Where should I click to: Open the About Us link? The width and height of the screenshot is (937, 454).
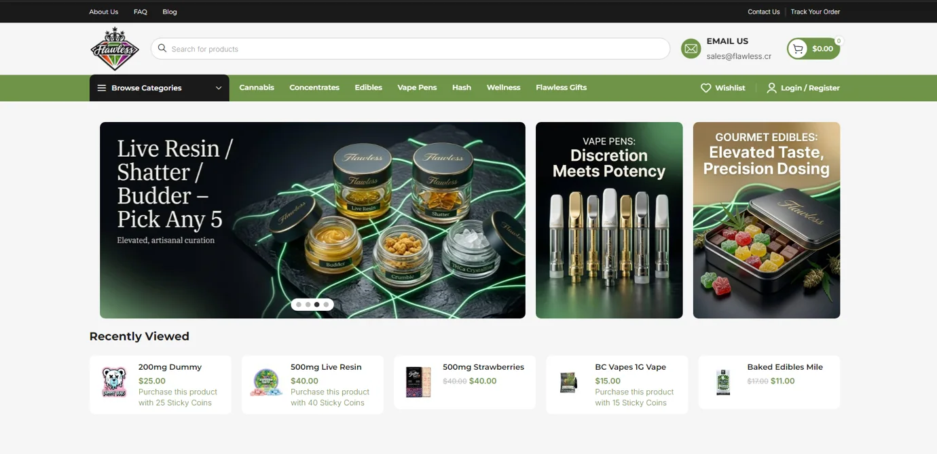click(103, 12)
